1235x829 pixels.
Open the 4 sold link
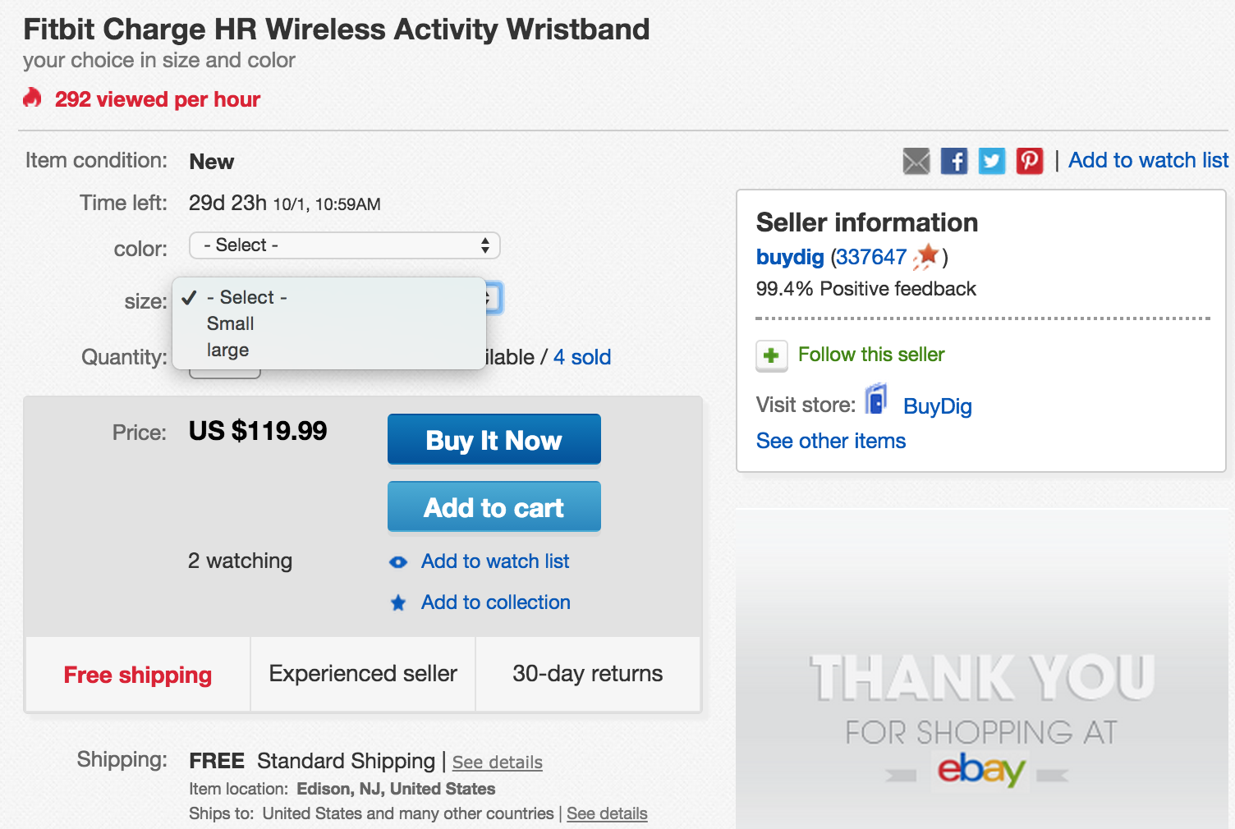click(582, 357)
